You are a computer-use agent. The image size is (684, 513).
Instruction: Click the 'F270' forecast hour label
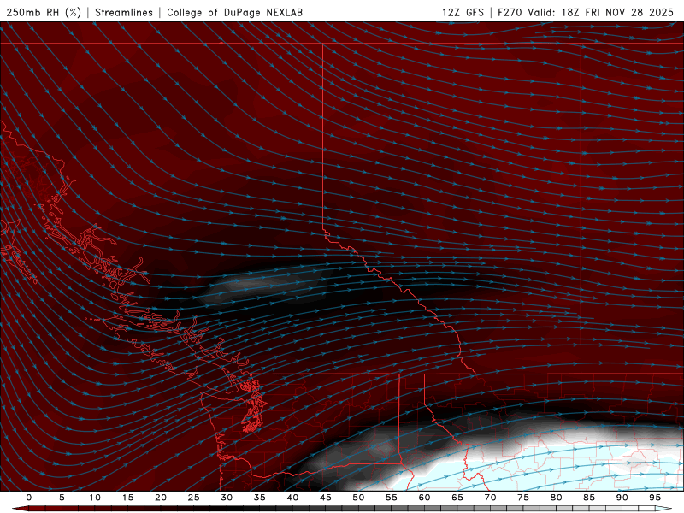coord(510,12)
